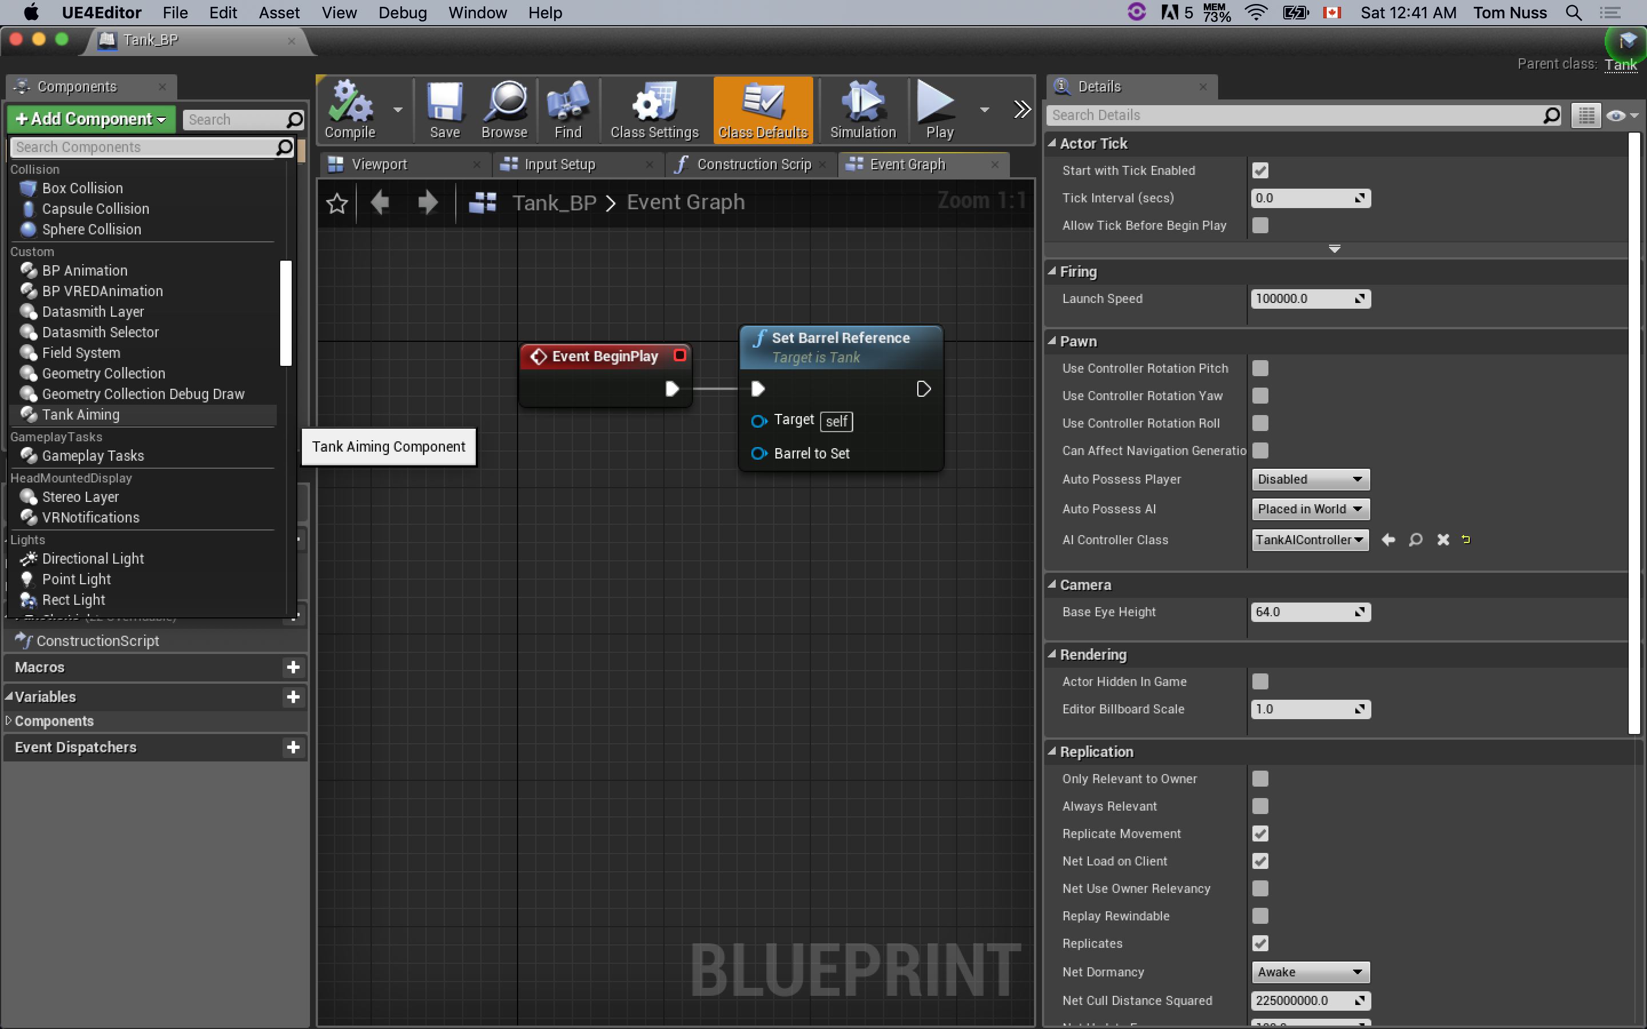
Task: Collapse the Firing section
Action: coord(1052,272)
